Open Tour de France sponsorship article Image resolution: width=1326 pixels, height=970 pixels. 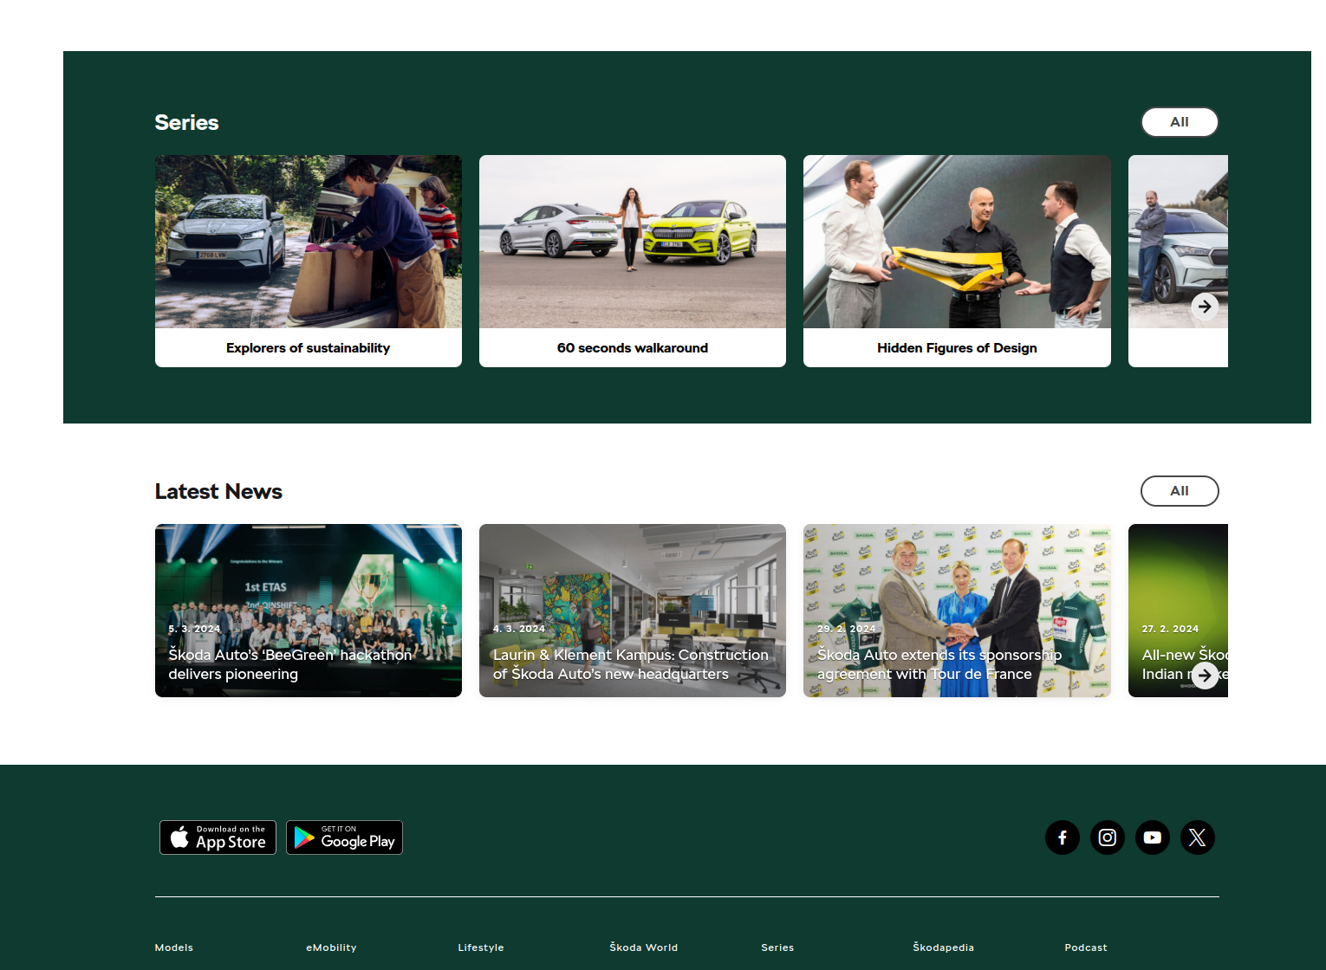(957, 611)
